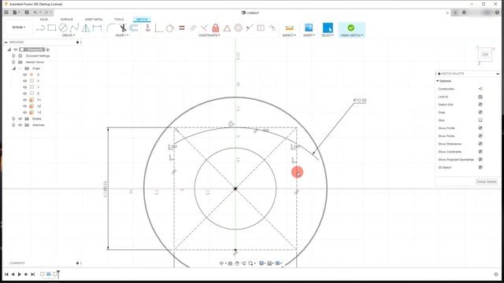Expand the Document Settings node
The height and width of the screenshot is (283, 504).
point(13,56)
